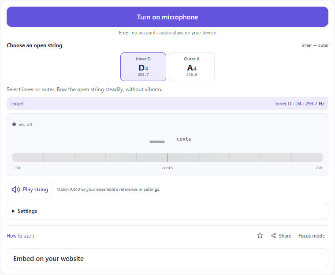
Task: Open the How to use link
Action: 21,236
